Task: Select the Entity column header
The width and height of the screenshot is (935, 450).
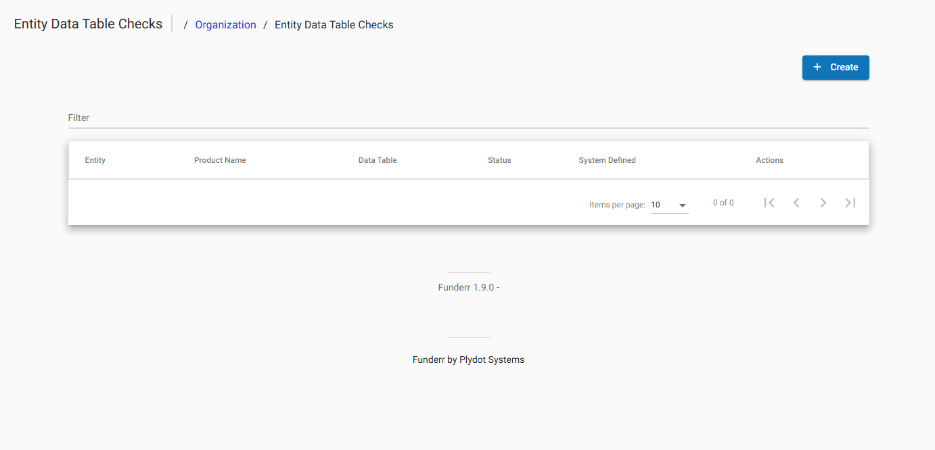Action: (x=95, y=160)
